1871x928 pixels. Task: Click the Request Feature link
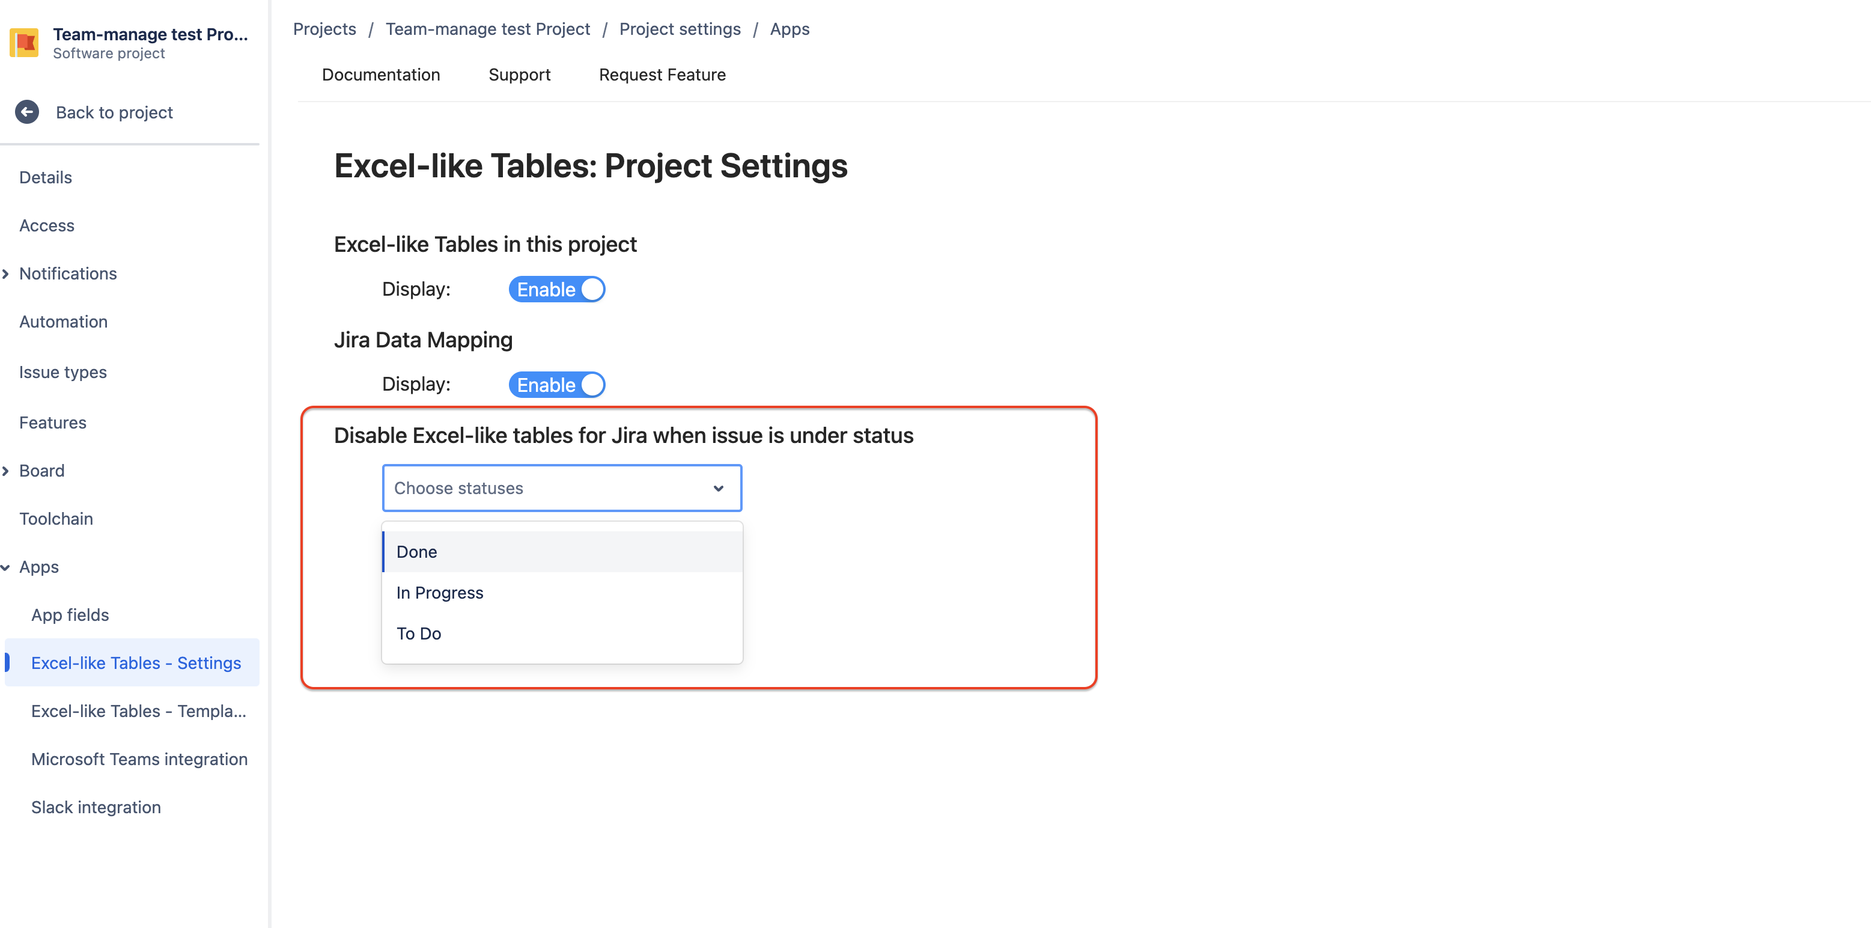tap(662, 74)
